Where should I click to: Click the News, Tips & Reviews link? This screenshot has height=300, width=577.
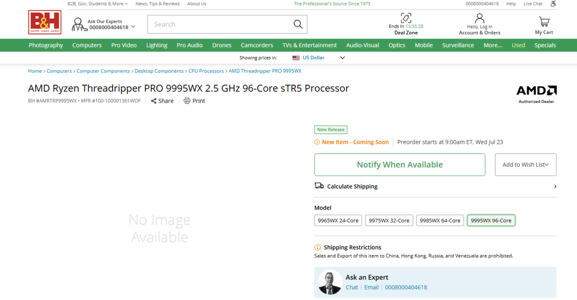click(157, 4)
